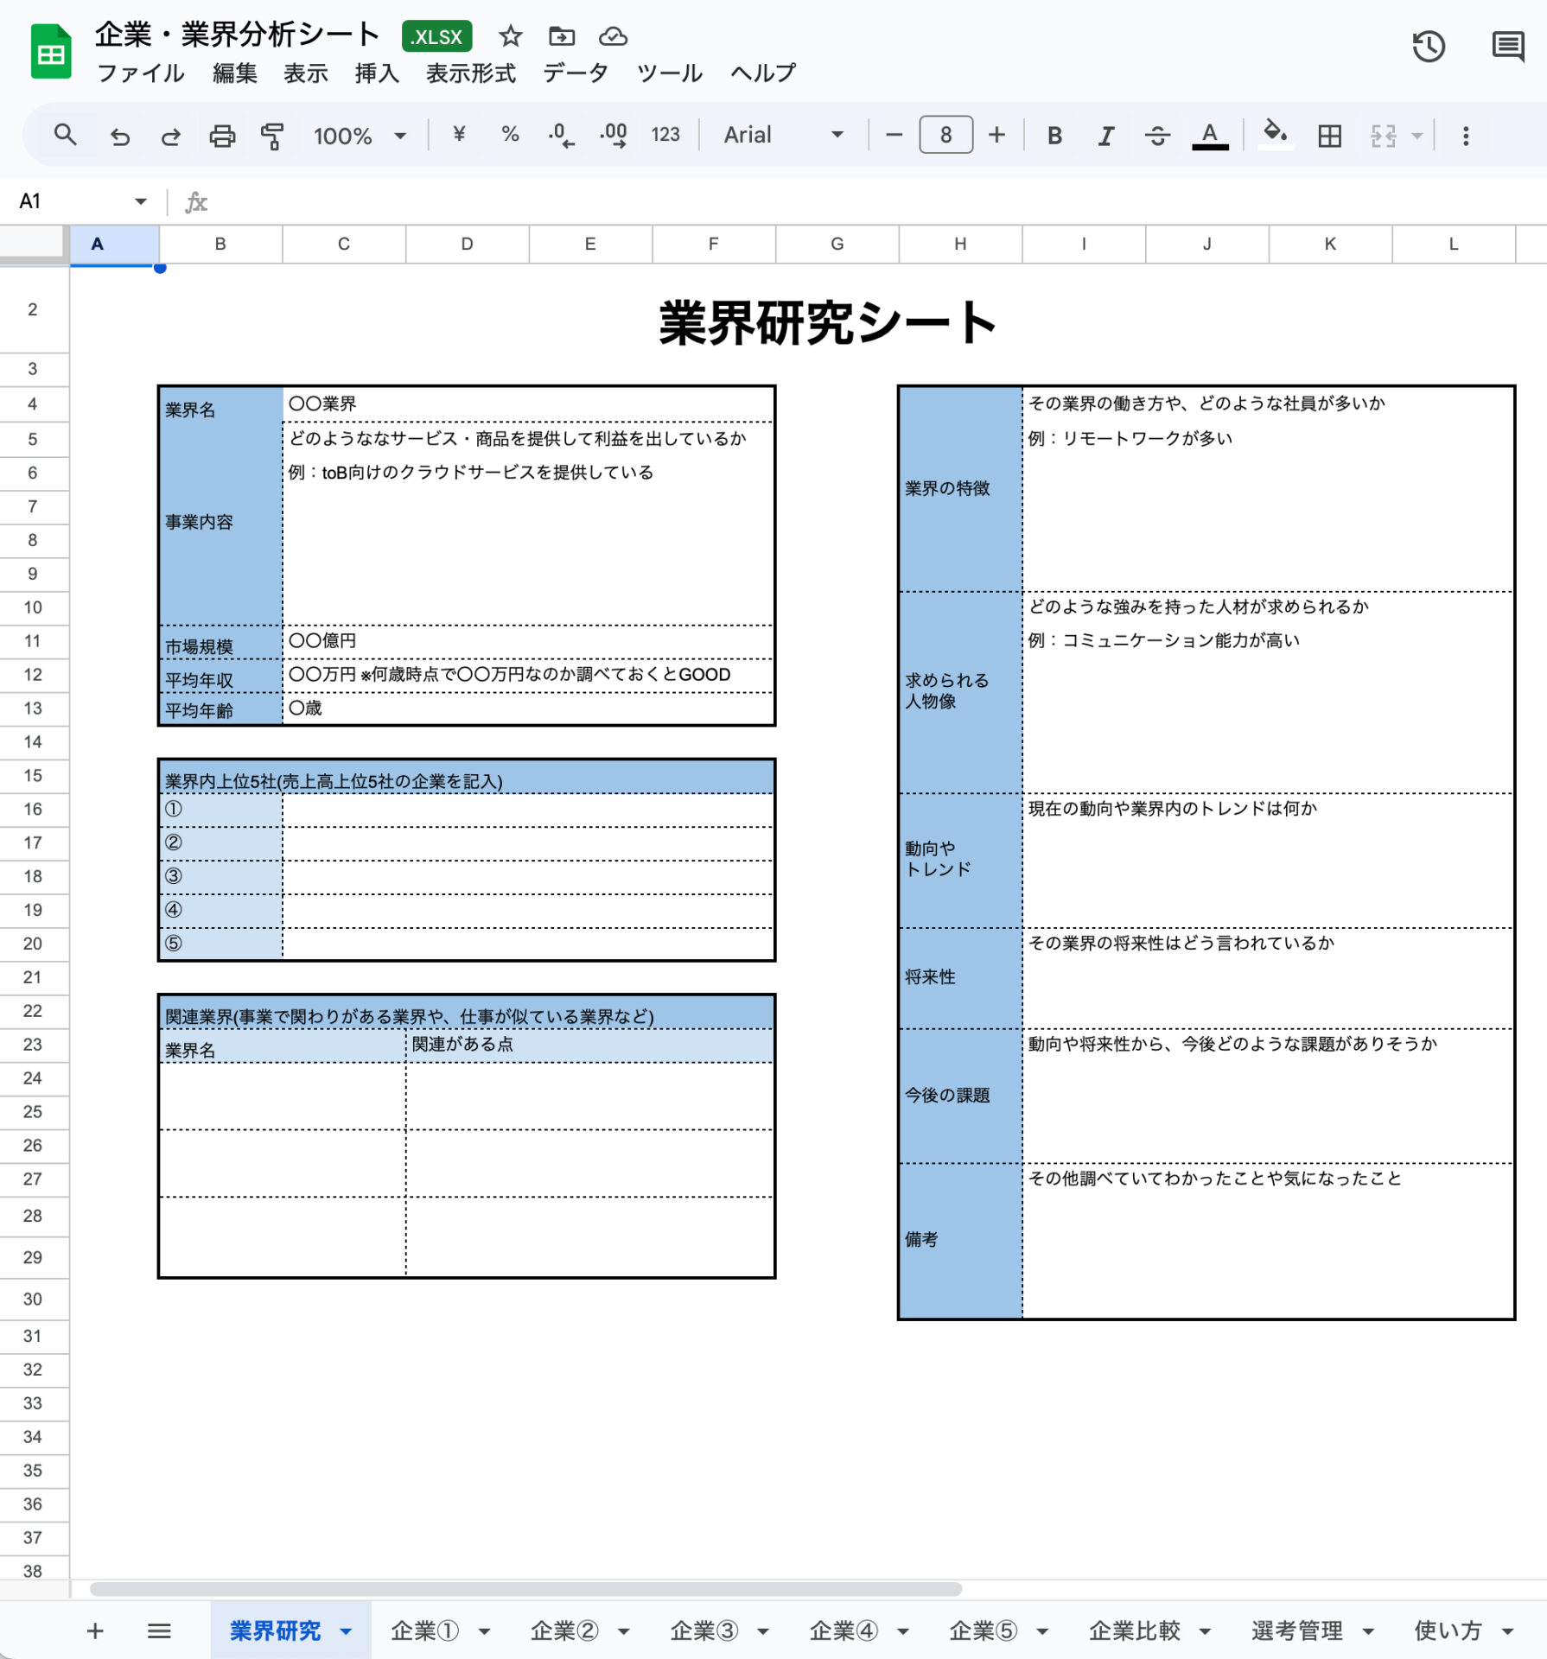
Task: Select the cell containing 〇〇億円
Action: click(528, 641)
